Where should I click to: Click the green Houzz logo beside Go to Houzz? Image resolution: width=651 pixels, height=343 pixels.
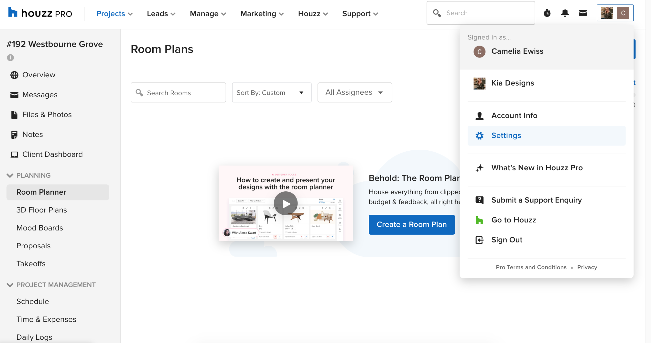[x=479, y=220]
